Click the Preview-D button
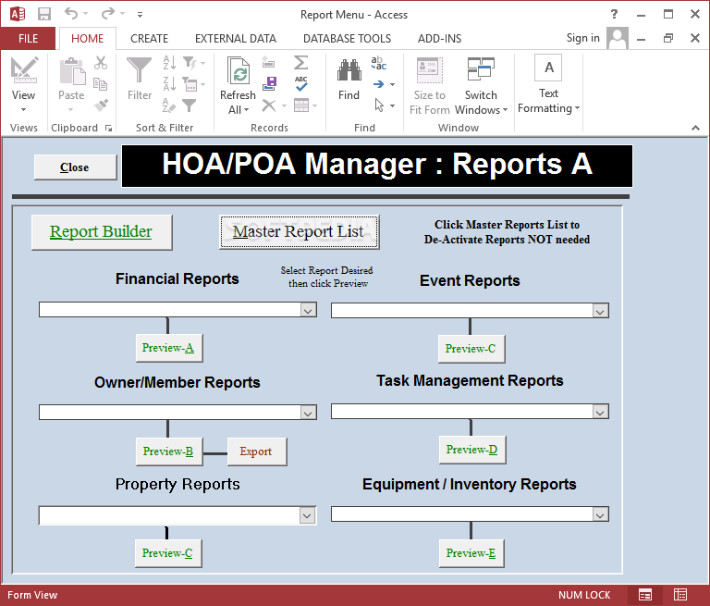The height and width of the screenshot is (606, 710). click(x=472, y=450)
